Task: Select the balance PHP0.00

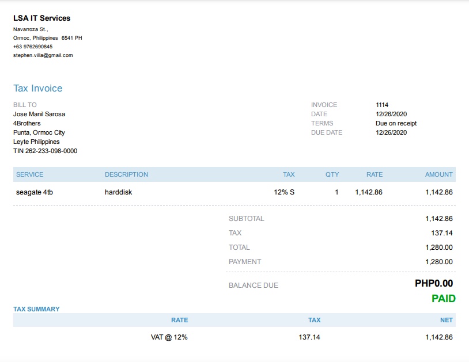Action: [x=434, y=283]
